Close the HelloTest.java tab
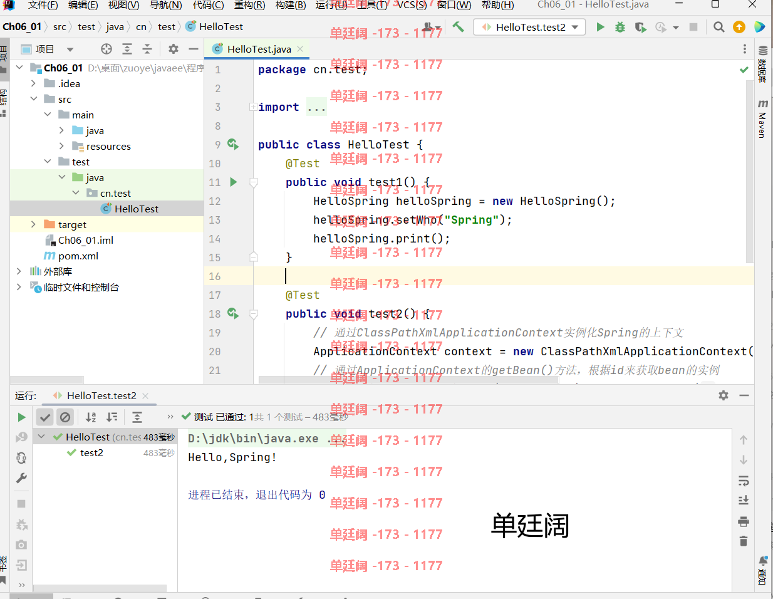Image resolution: width=773 pixels, height=599 pixels. pyautogui.click(x=301, y=49)
